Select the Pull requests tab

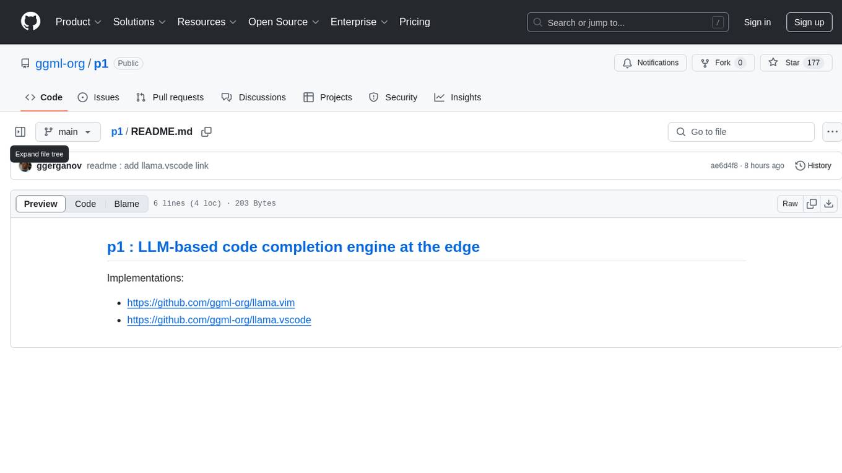click(170, 97)
